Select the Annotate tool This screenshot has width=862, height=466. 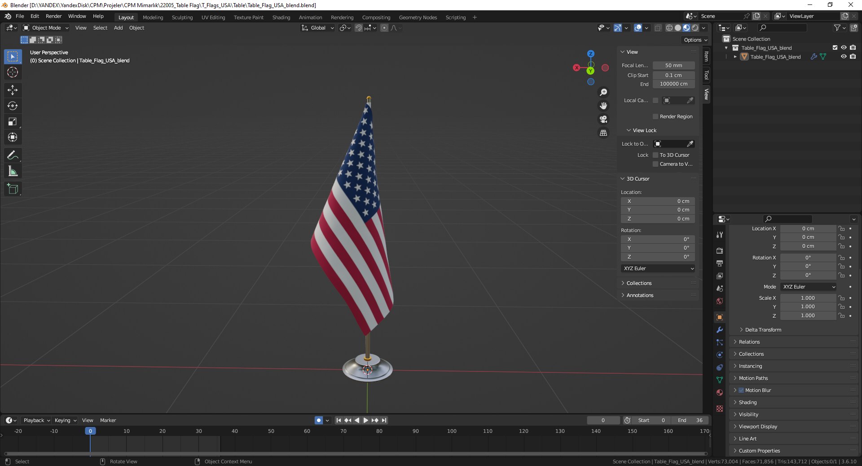click(13, 155)
